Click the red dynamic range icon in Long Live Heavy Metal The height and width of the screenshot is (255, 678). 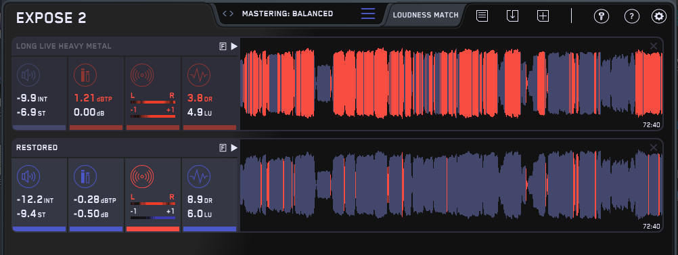199,75
